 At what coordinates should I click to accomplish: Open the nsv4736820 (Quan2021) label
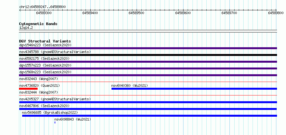coord(40,85)
